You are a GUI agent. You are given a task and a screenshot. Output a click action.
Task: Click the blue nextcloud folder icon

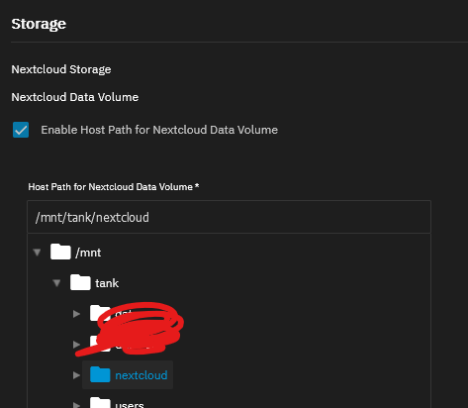point(100,374)
